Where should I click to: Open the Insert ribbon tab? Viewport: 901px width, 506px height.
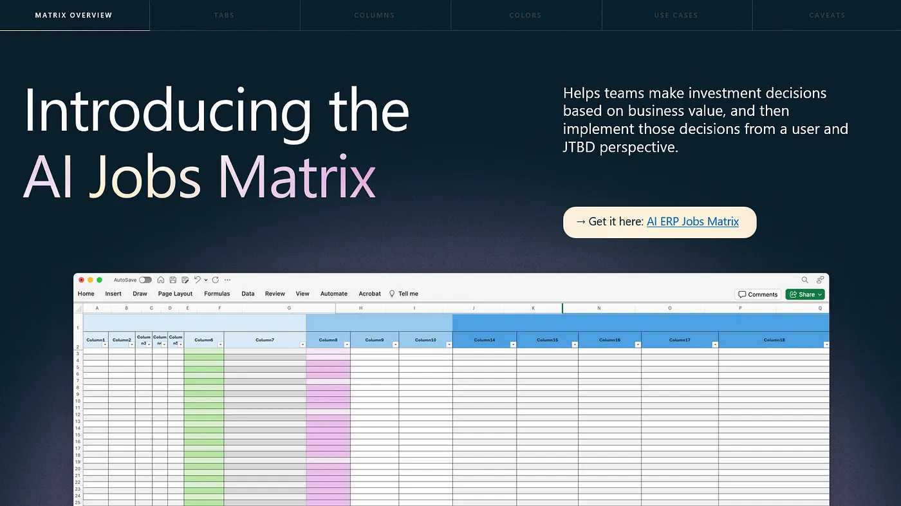[113, 294]
